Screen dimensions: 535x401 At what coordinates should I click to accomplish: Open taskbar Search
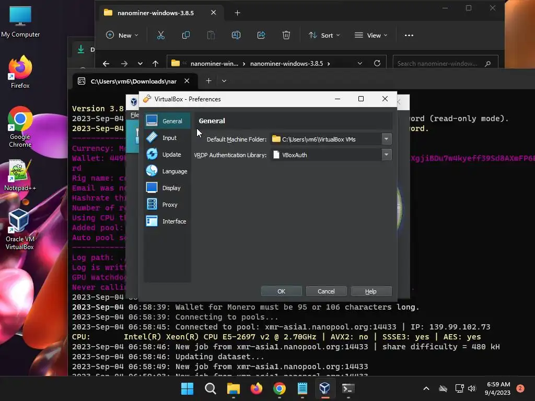tap(210, 388)
